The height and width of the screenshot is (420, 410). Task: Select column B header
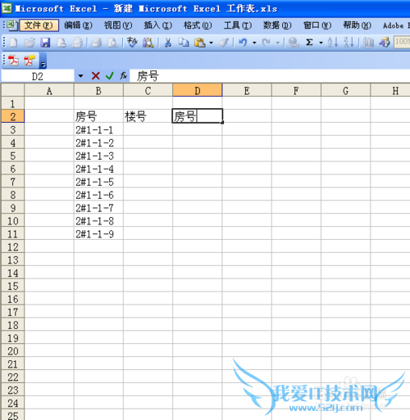point(98,90)
